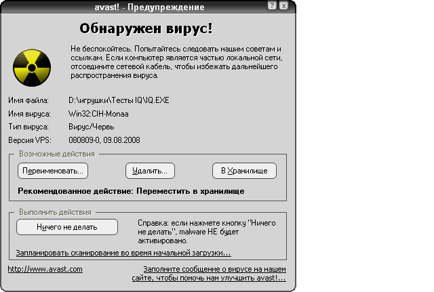Click the avast! - Предупреждение title bar
The height and width of the screenshot is (292, 434).
149,7
